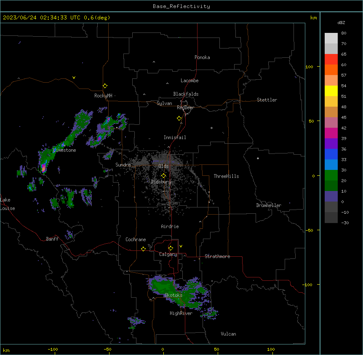Image resolution: width=363 pixels, height=355 pixels.
Task: Click the Limestone map label
Action: 64,150
